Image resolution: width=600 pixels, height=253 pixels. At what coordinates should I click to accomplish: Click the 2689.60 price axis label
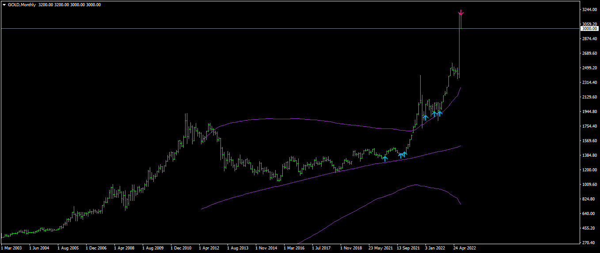(590, 53)
